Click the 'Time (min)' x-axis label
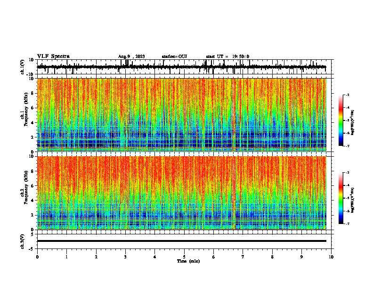Screen dimensions: 373x288 tap(188, 261)
